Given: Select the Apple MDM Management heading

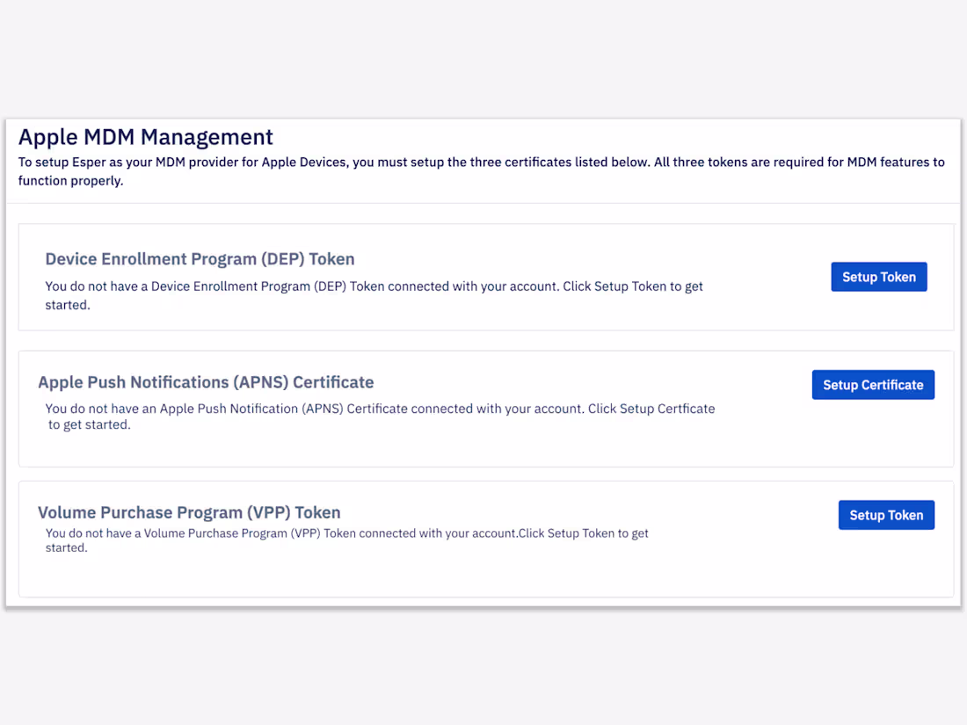Looking at the screenshot, I should pyautogui.click(x=146, y=137).
